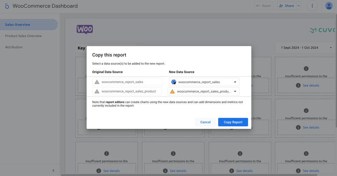This screenshot has width=337, height=176.
Task: Open the date range 1 Sept 2024 dropdown
Action: pos(305,48)
